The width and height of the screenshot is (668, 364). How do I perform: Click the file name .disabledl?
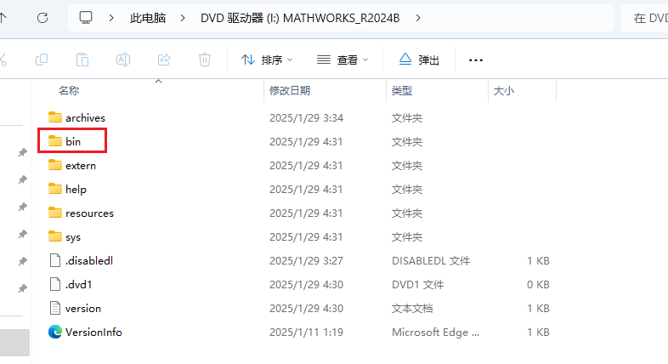pyautogui.click(x=89, y=260)
